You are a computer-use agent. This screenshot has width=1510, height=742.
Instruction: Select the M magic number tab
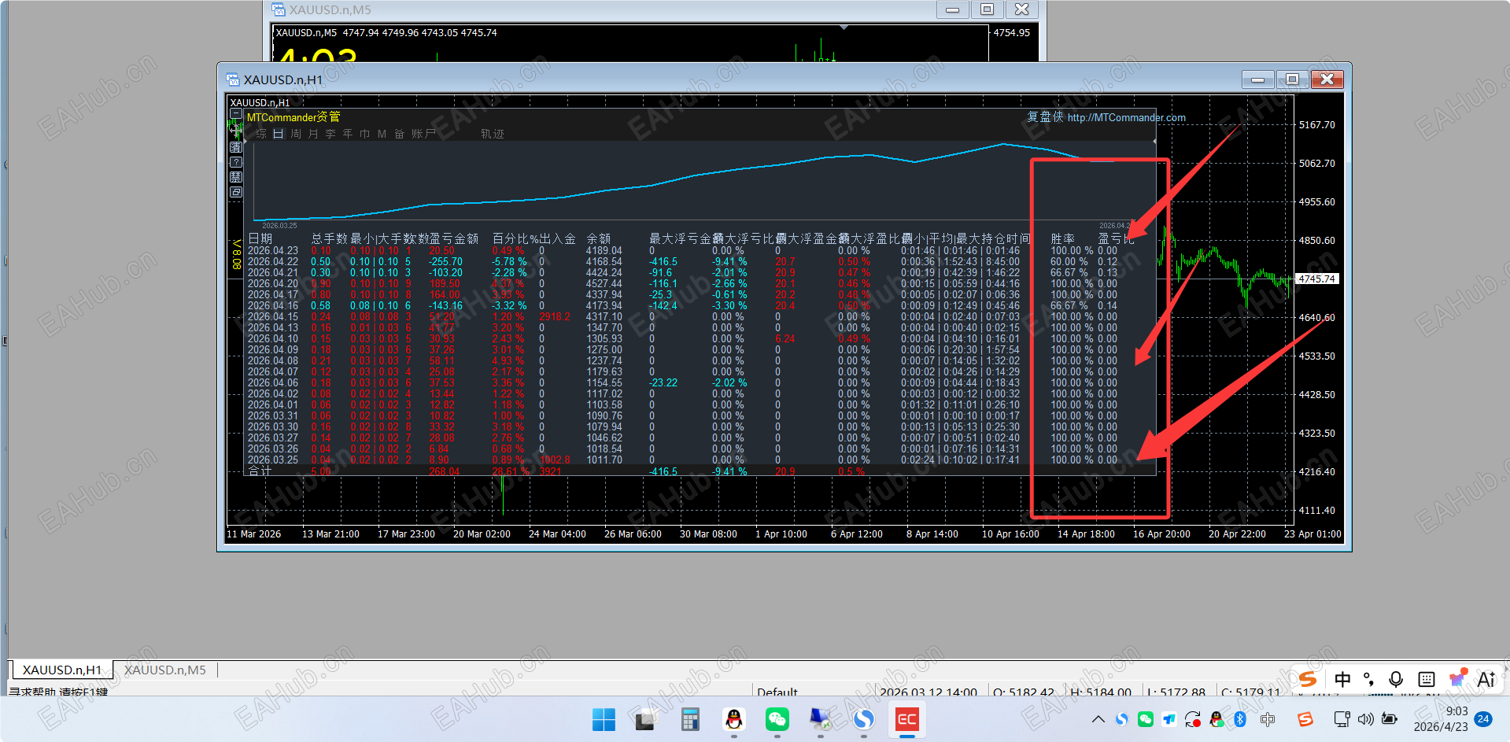tap(382, 134)
